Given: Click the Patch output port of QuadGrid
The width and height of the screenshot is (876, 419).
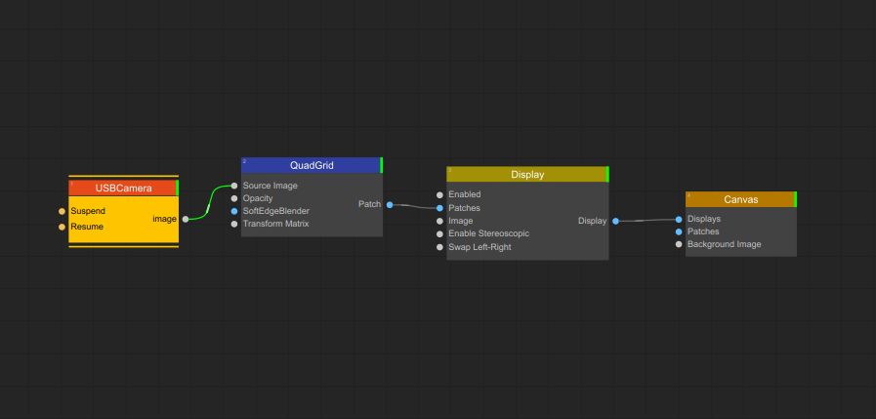Looking at the screenshot, I should point(390,204).
